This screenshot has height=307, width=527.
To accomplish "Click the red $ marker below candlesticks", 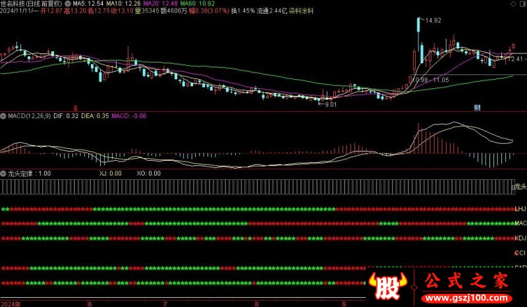I will click(x=75, y=108).
